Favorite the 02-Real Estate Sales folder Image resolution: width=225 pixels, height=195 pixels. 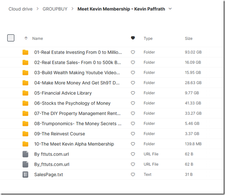tap(133, 62)
